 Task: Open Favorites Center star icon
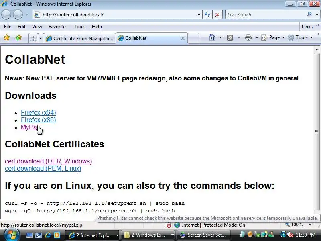tap(6, 37)
